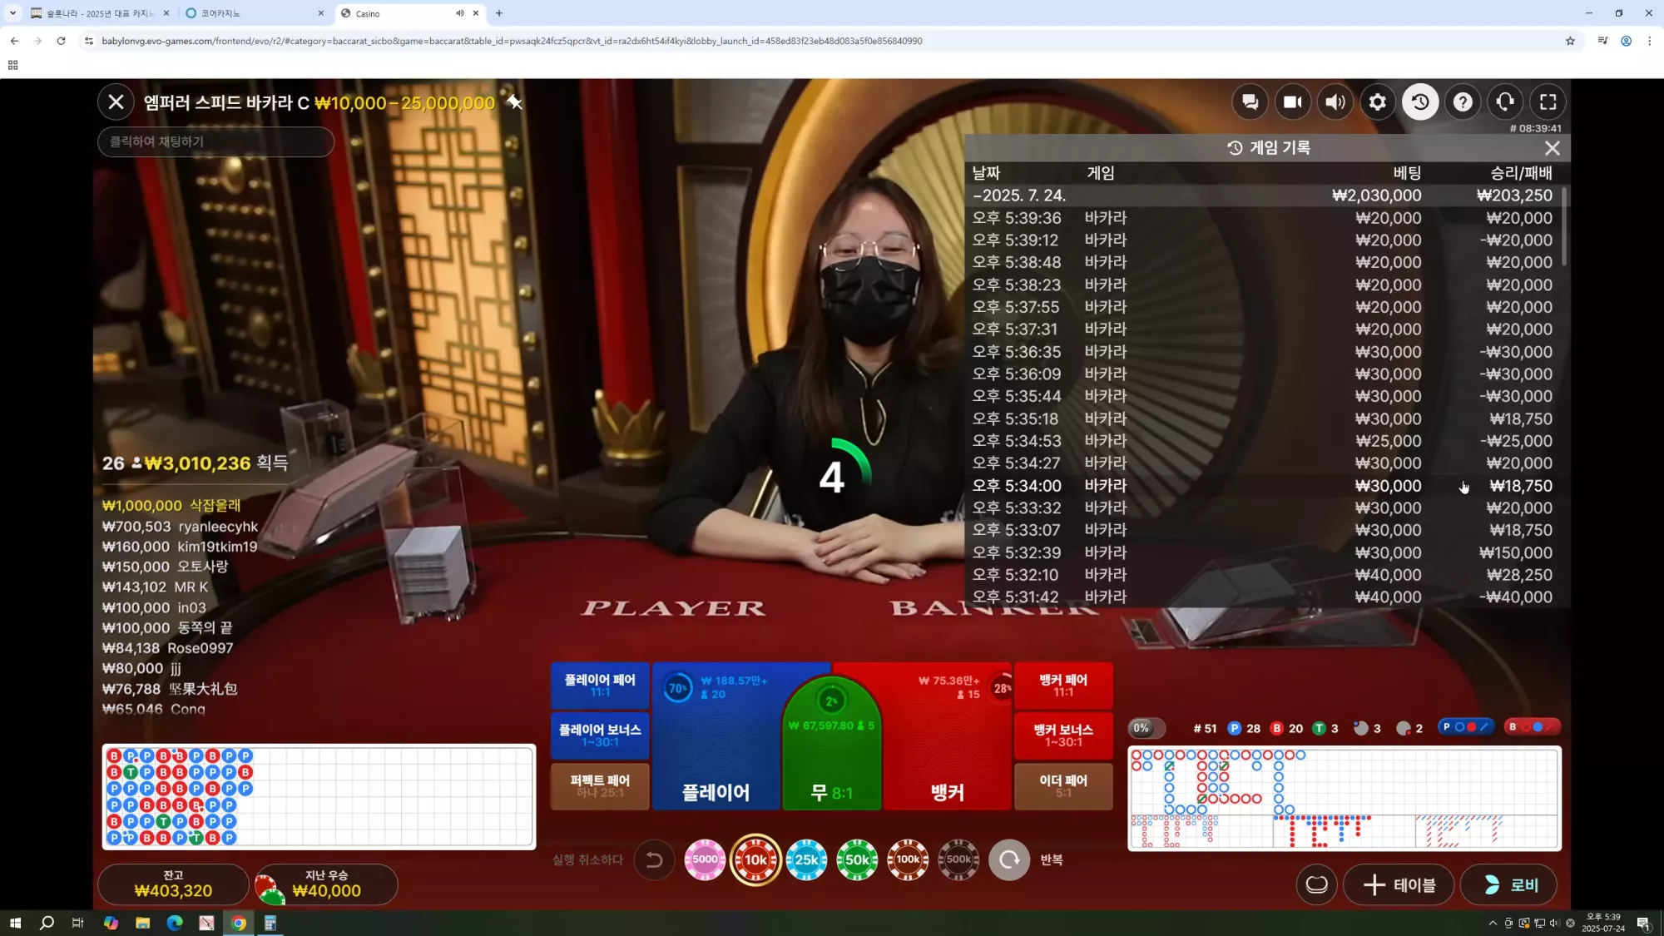Toggle the video camera settings icon
Viewport: 1664px width, 936px height.
pos(1292,102)
